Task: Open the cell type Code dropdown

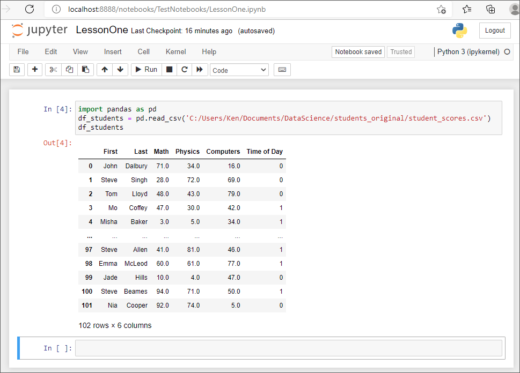Action: [239, 70]
